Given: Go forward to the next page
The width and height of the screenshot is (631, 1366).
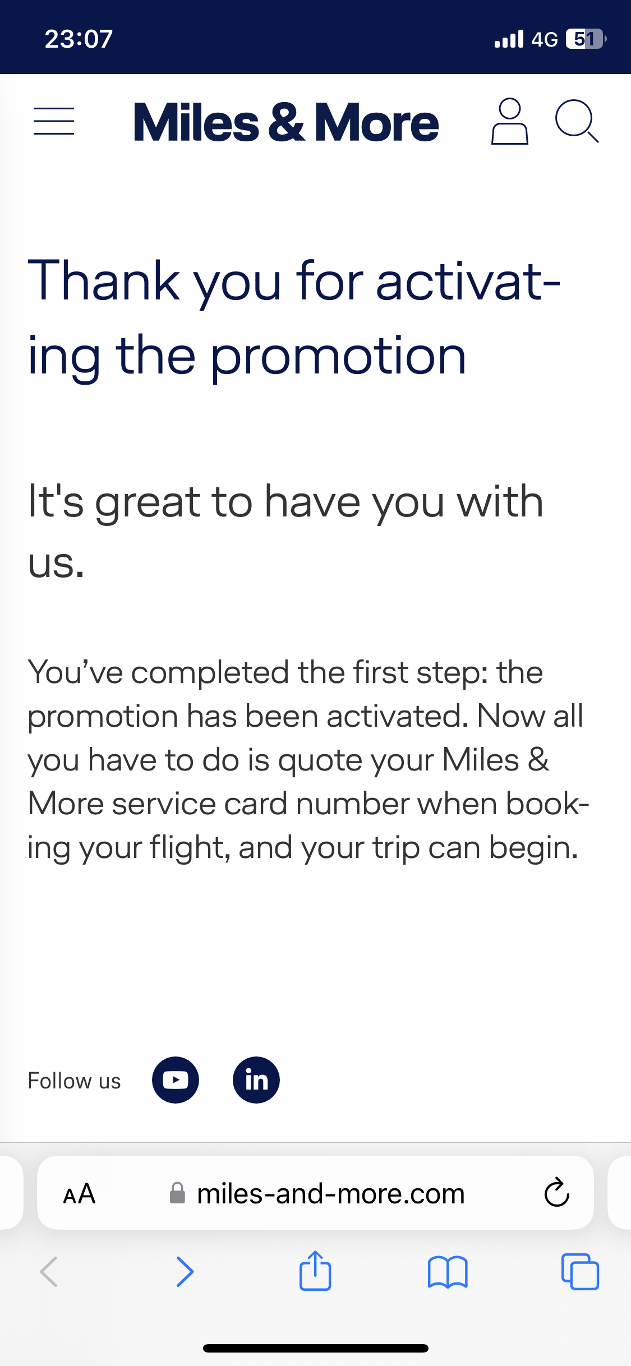Looking at the screenshot, I should pos(185,1272).
